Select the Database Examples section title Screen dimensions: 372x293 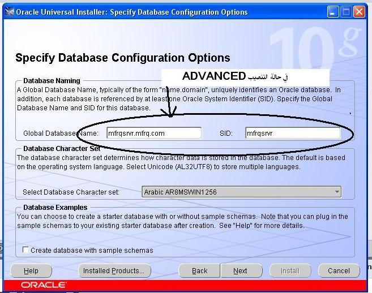(x=55, y=208)
